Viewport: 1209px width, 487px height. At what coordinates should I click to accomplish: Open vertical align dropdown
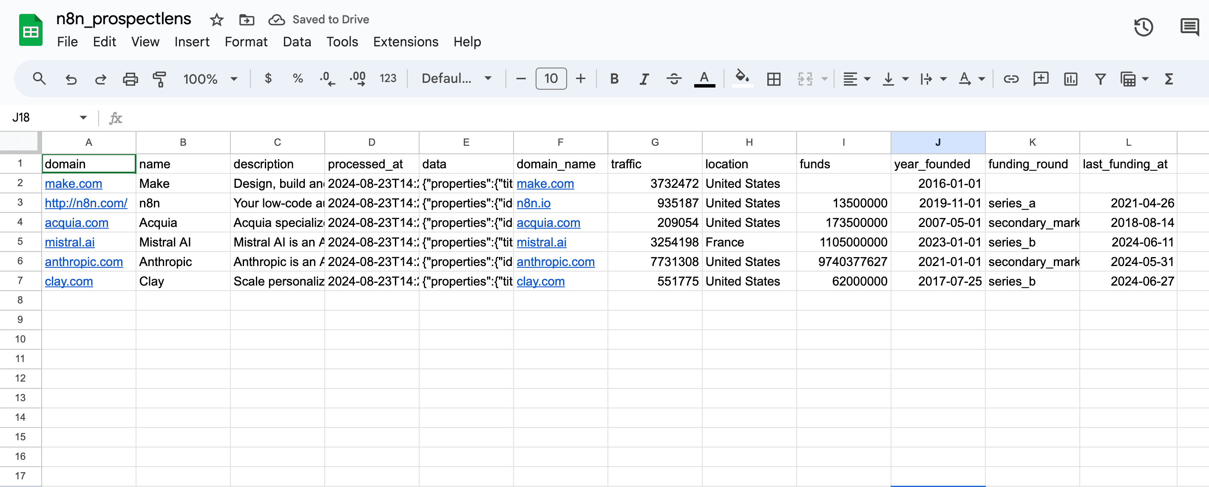[895, 79]
